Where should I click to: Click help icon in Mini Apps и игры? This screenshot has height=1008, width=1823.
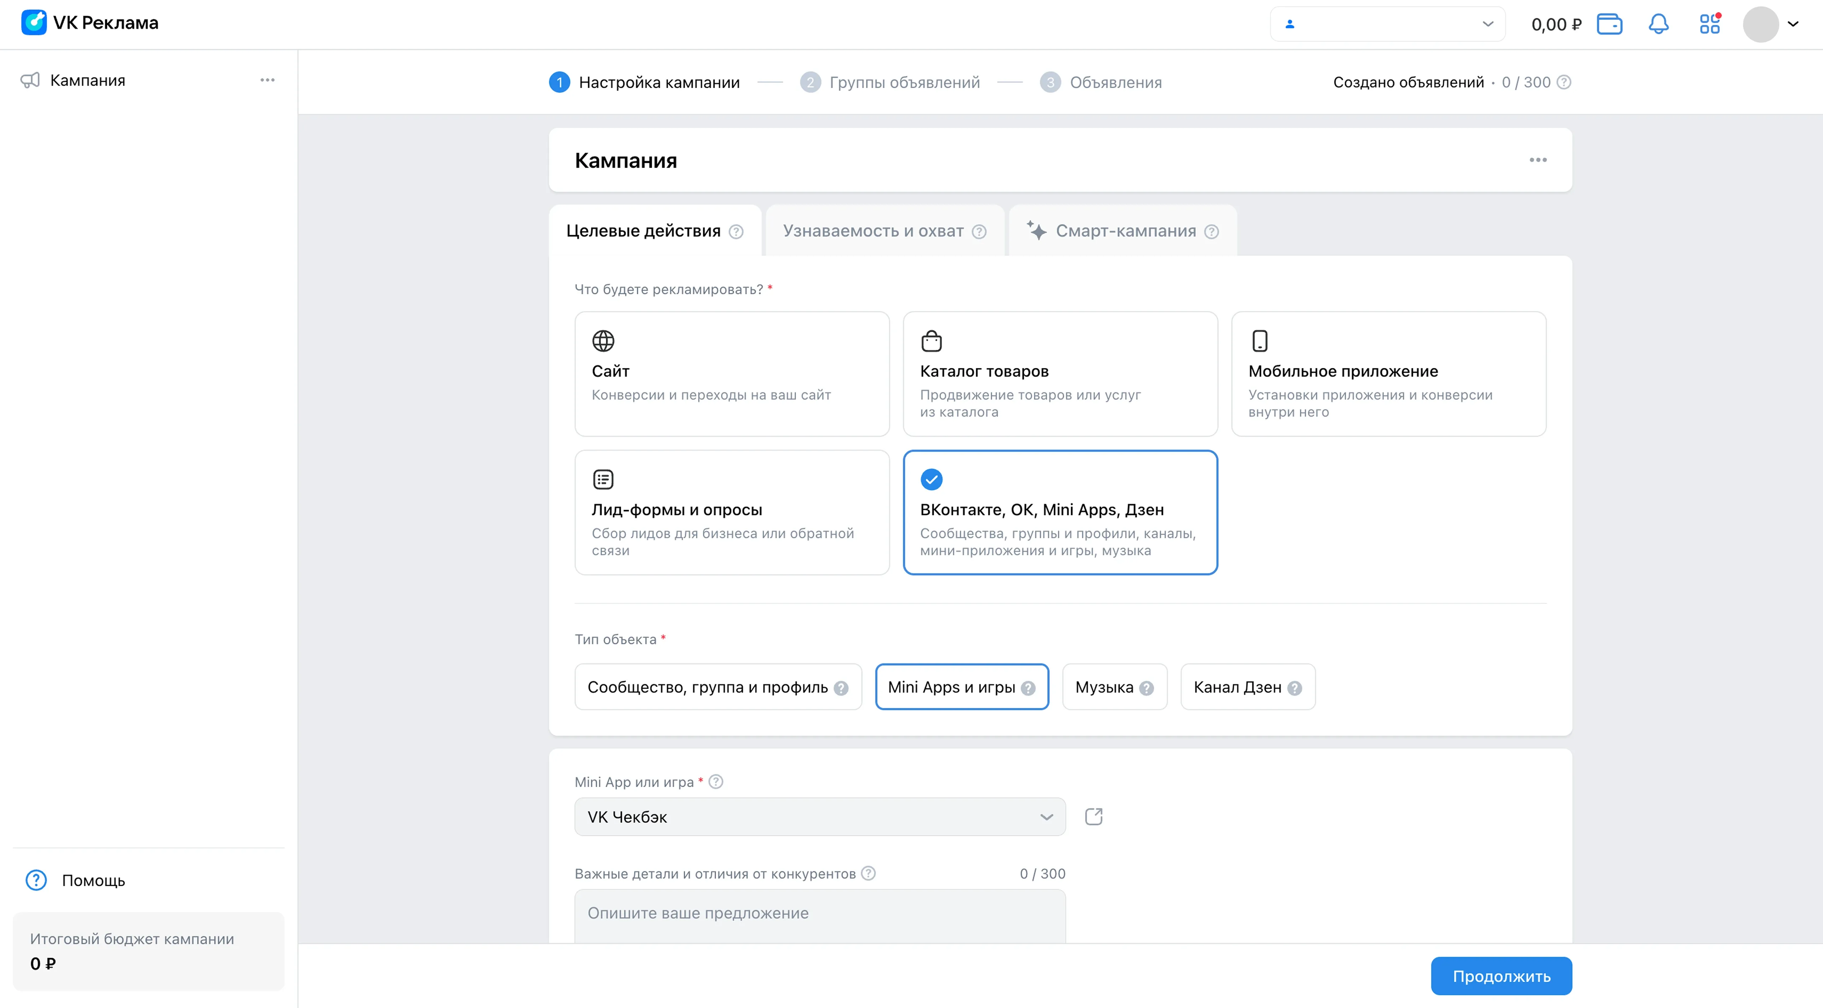(1028, 688)
